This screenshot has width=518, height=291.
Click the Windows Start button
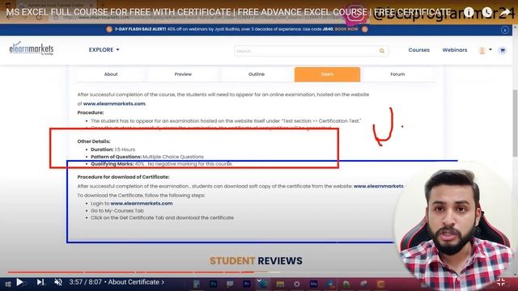coord(8,284)
